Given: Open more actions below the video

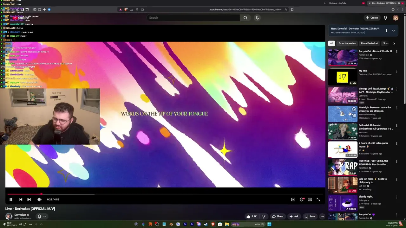Looking at the screenshot, I should tap(322, 217).
